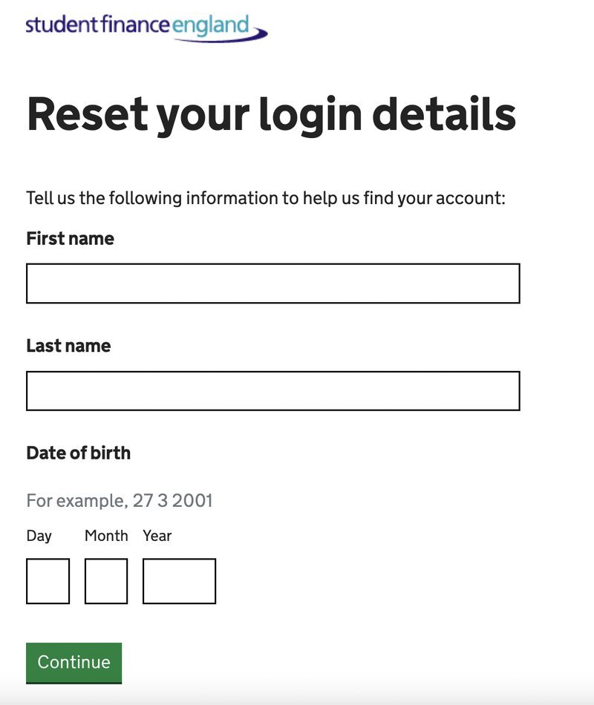
Task: Click the 'Day' field label
Action: pos(39,536)
